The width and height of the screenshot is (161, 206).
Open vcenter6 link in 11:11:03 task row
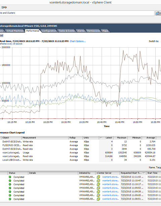pos(110,177)
